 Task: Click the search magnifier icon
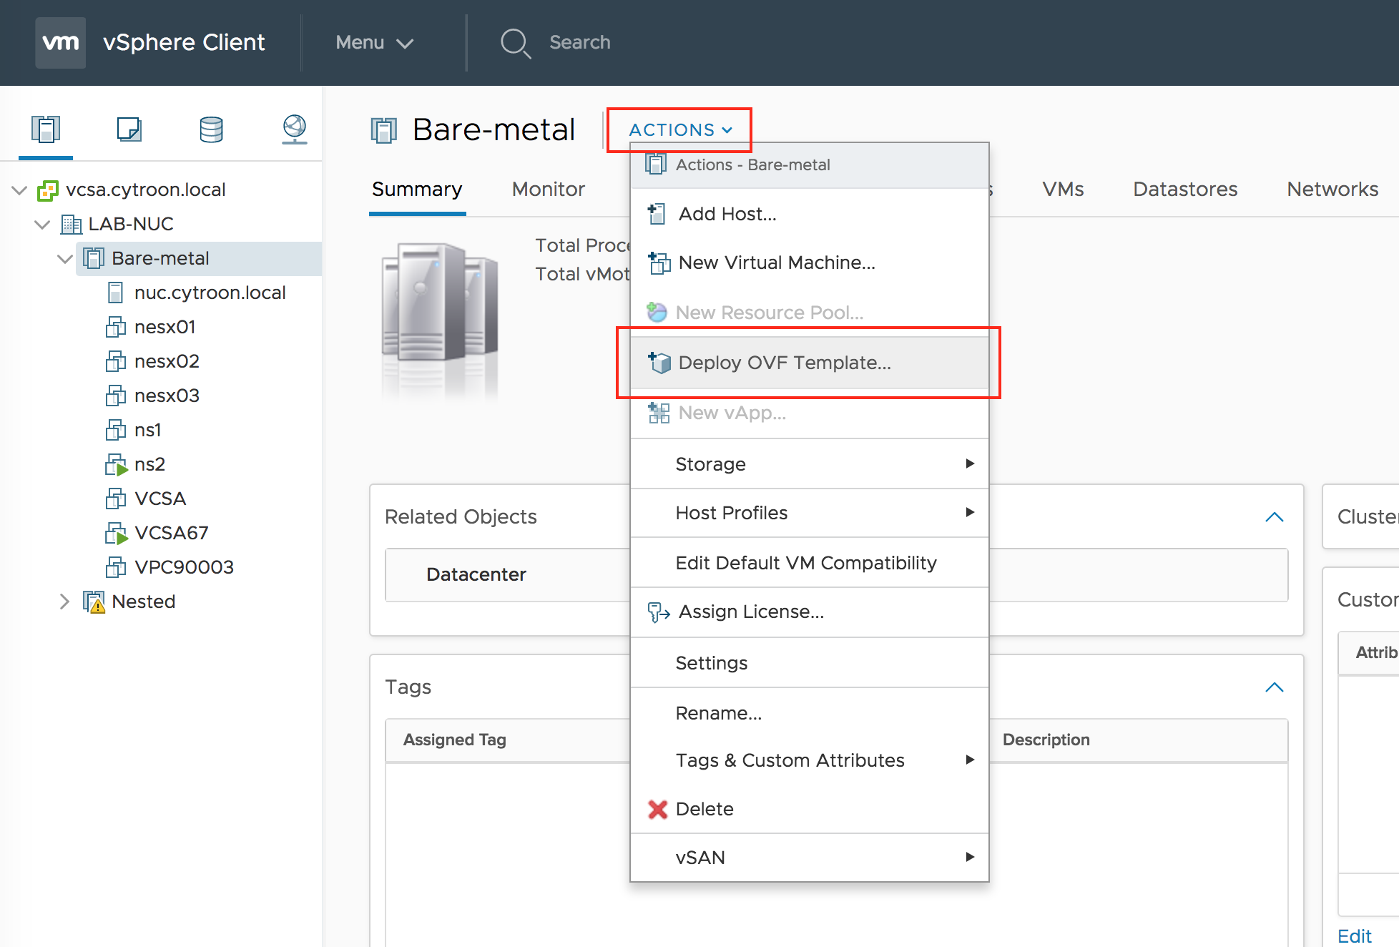click(515, 43)
